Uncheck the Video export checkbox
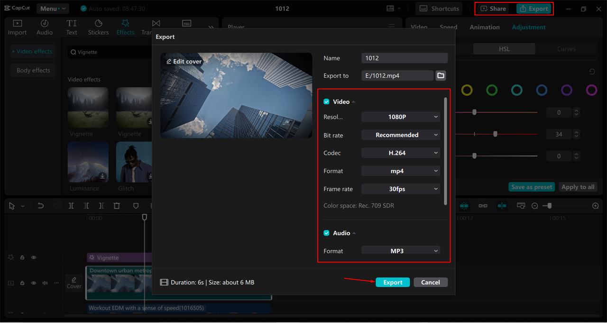 326,102
